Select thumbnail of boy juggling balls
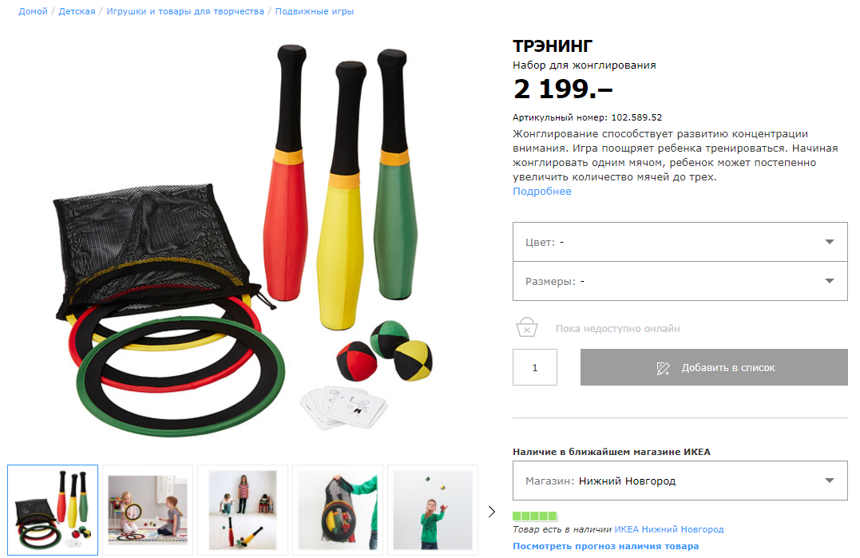This screenshot has height=558, width=860. (433, 510)
